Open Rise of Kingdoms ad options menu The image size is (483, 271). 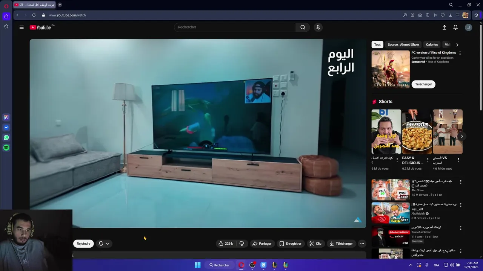(460, 53)
